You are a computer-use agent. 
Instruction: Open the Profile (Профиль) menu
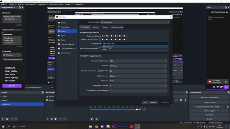(x=43, y=4)
